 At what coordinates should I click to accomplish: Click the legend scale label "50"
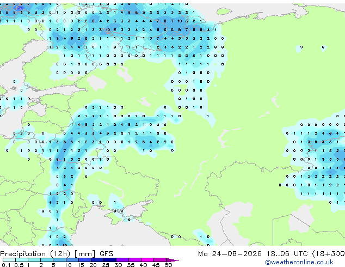(x=168, y=265)
